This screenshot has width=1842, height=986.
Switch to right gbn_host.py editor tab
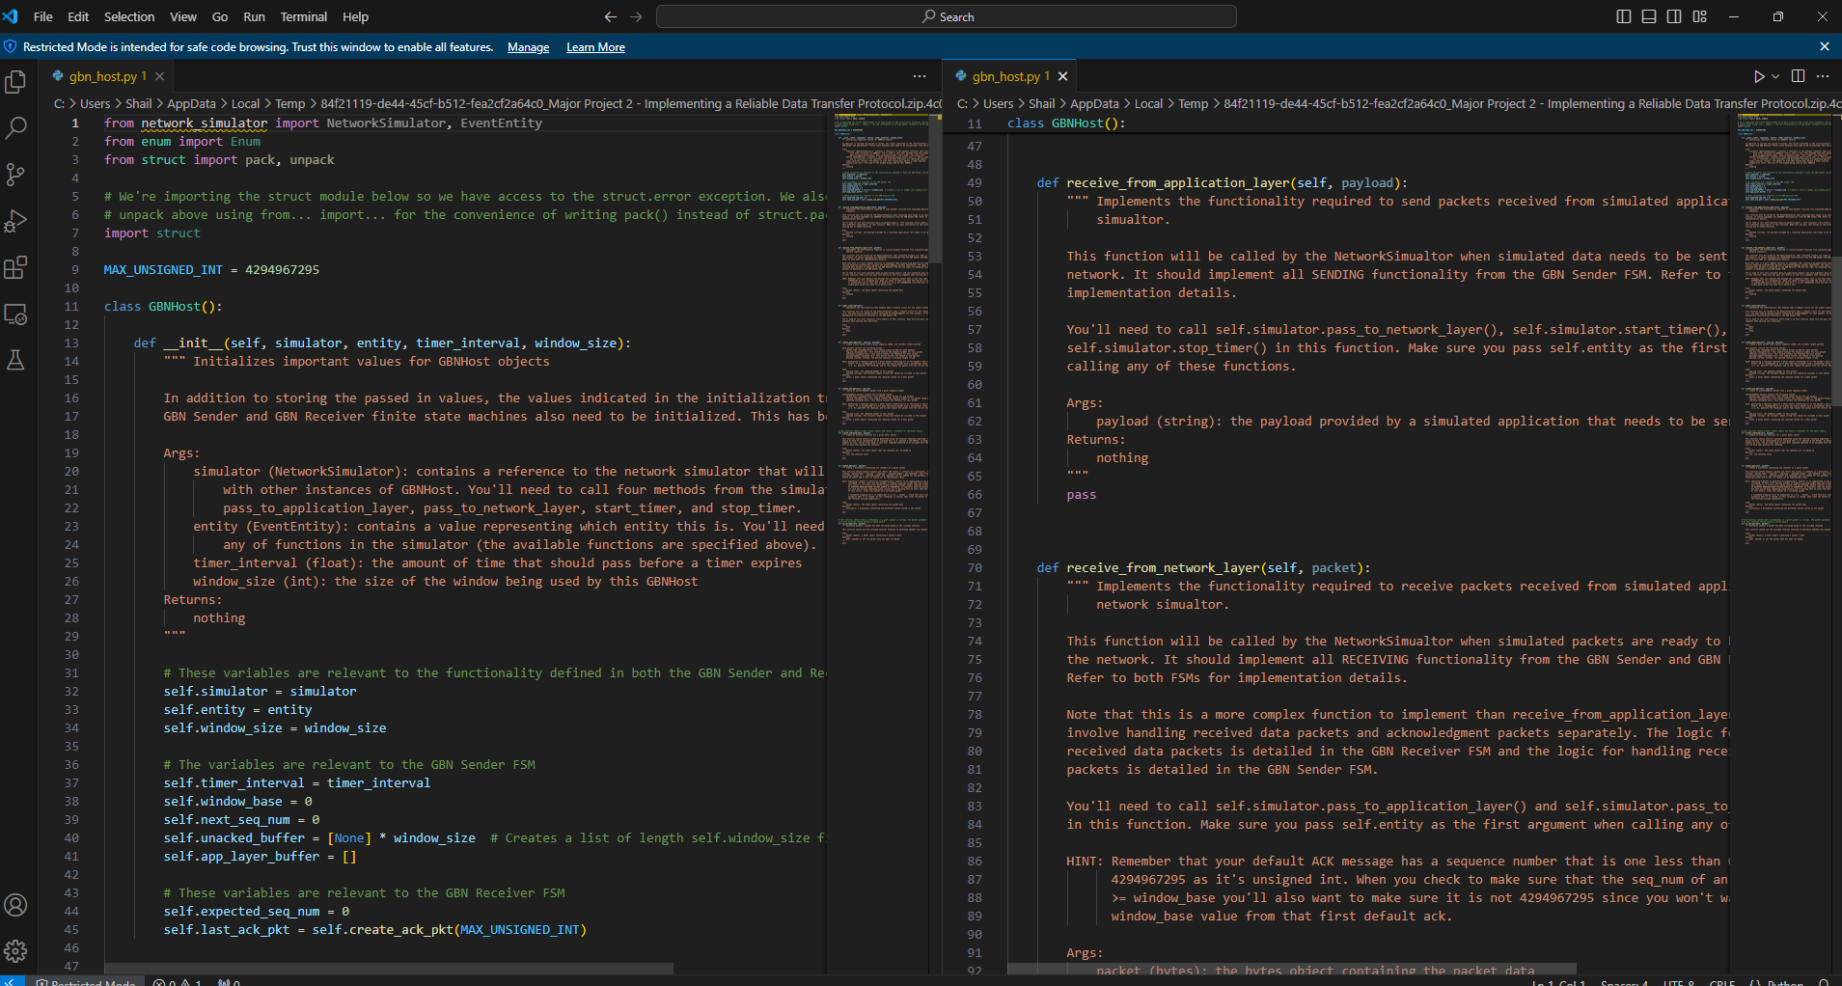click(x=1005, y=76)
